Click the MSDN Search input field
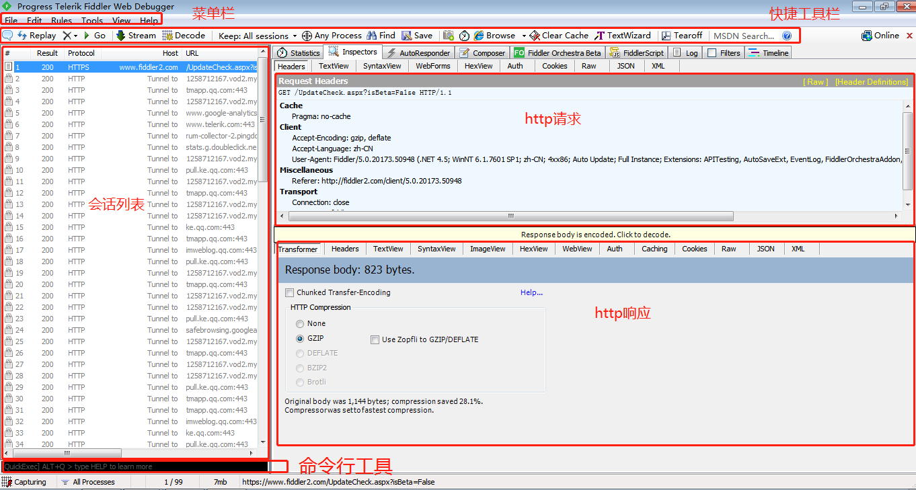 (x=745, y=36)
